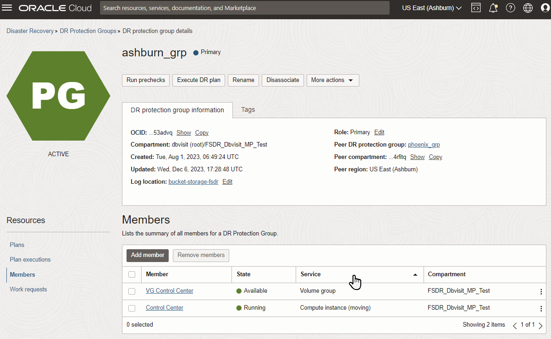Screen dimensions: 551x339
Task: Click the Remove members button
Action: coord(201,256)
